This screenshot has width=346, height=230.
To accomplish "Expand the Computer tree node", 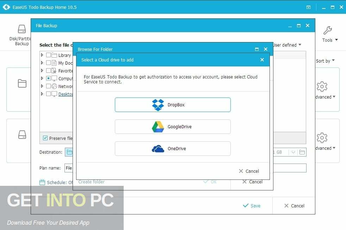I will [42, 78].
